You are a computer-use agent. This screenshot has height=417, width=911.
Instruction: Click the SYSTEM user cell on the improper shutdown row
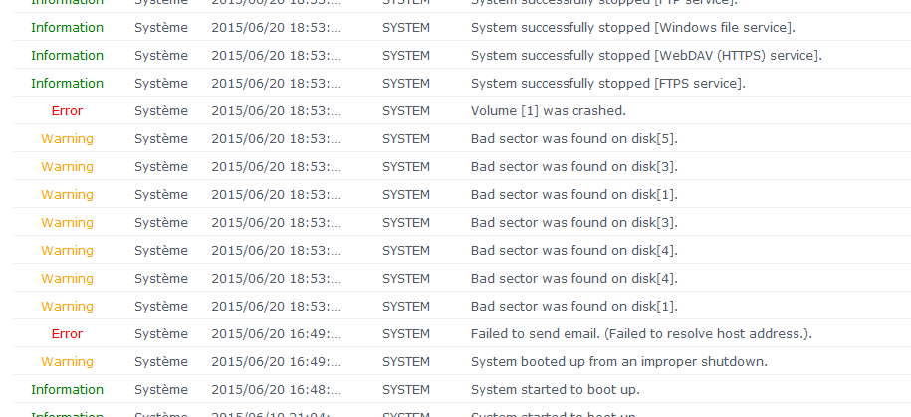pos(406,361)
